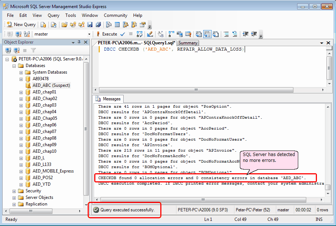Toggle Include Actual Execution Plan
The width and height of the screenshot is (336, 226).
click(171, 34)
